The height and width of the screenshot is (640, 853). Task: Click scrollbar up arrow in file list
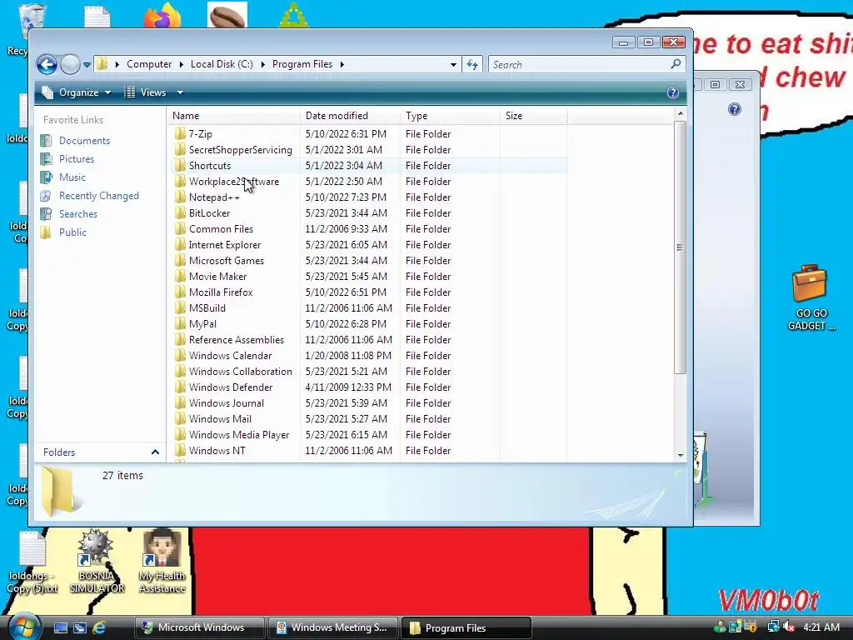tap(680, 113)
